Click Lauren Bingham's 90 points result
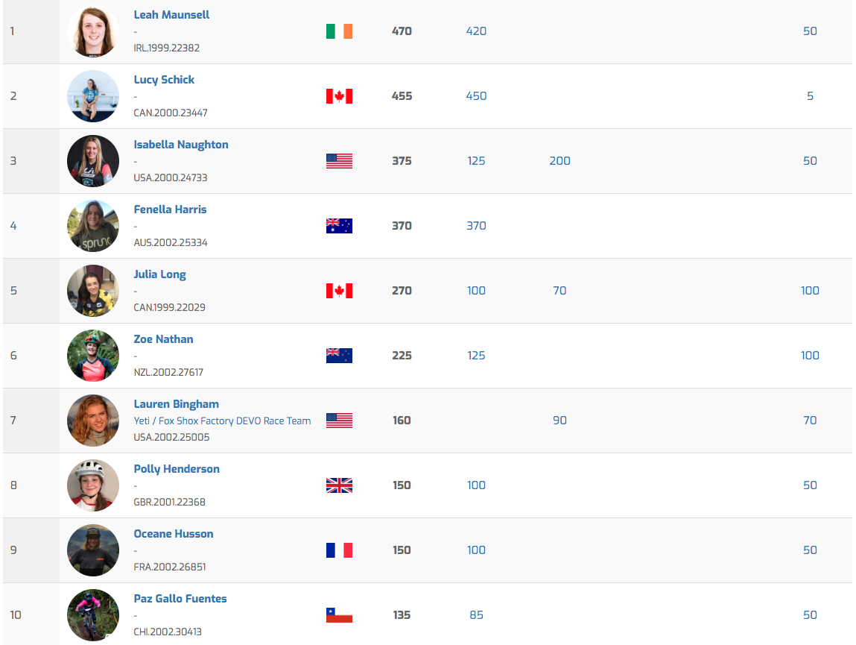856x645 pixels. pyautogui.click(x=559, y=421)
